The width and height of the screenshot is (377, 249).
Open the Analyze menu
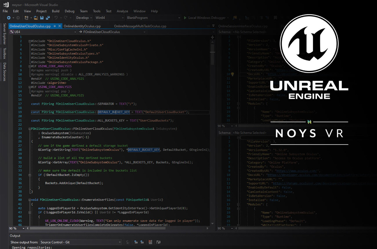click(122, 11)
